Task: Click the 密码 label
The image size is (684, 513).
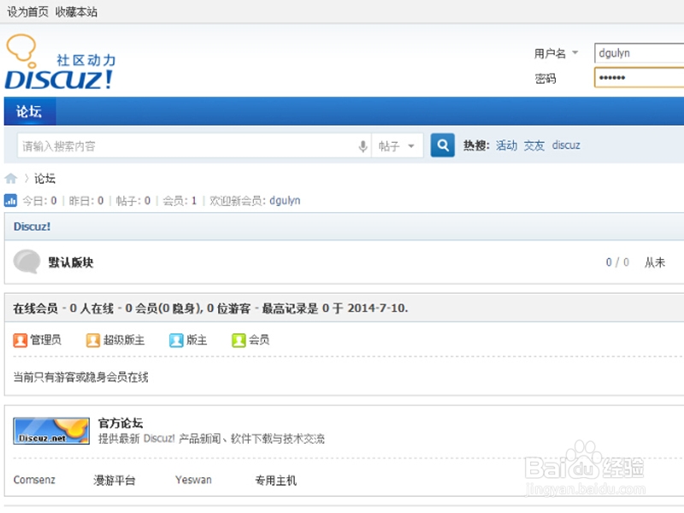Action: [545, 79]
